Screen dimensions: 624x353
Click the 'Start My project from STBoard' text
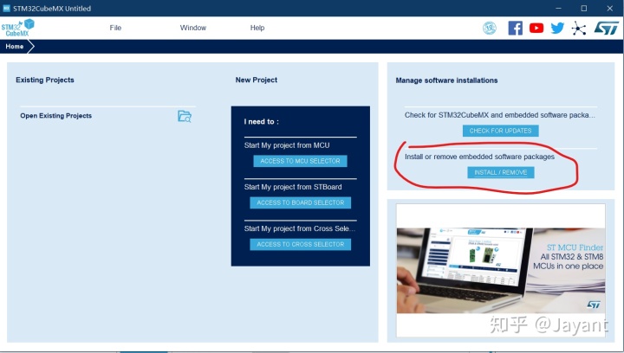coord(293,187)
